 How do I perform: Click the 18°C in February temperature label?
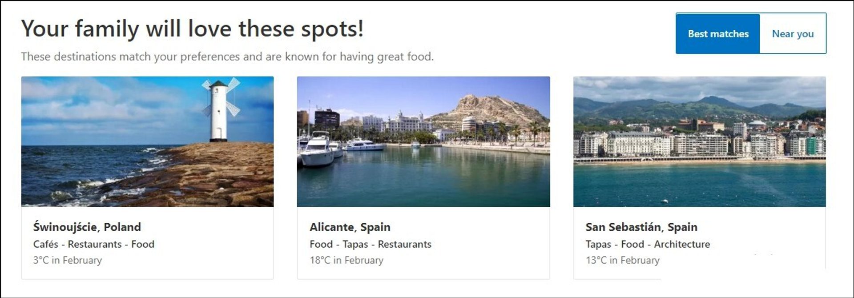click(346, 260)
